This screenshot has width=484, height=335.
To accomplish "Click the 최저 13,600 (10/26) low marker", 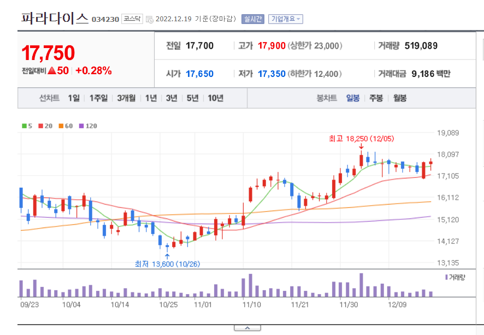I will [168, 264].
